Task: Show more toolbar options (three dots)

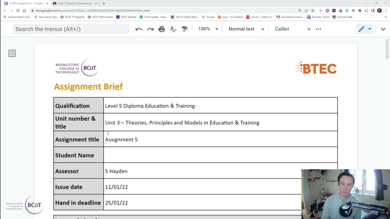Action: coord(318,29)
